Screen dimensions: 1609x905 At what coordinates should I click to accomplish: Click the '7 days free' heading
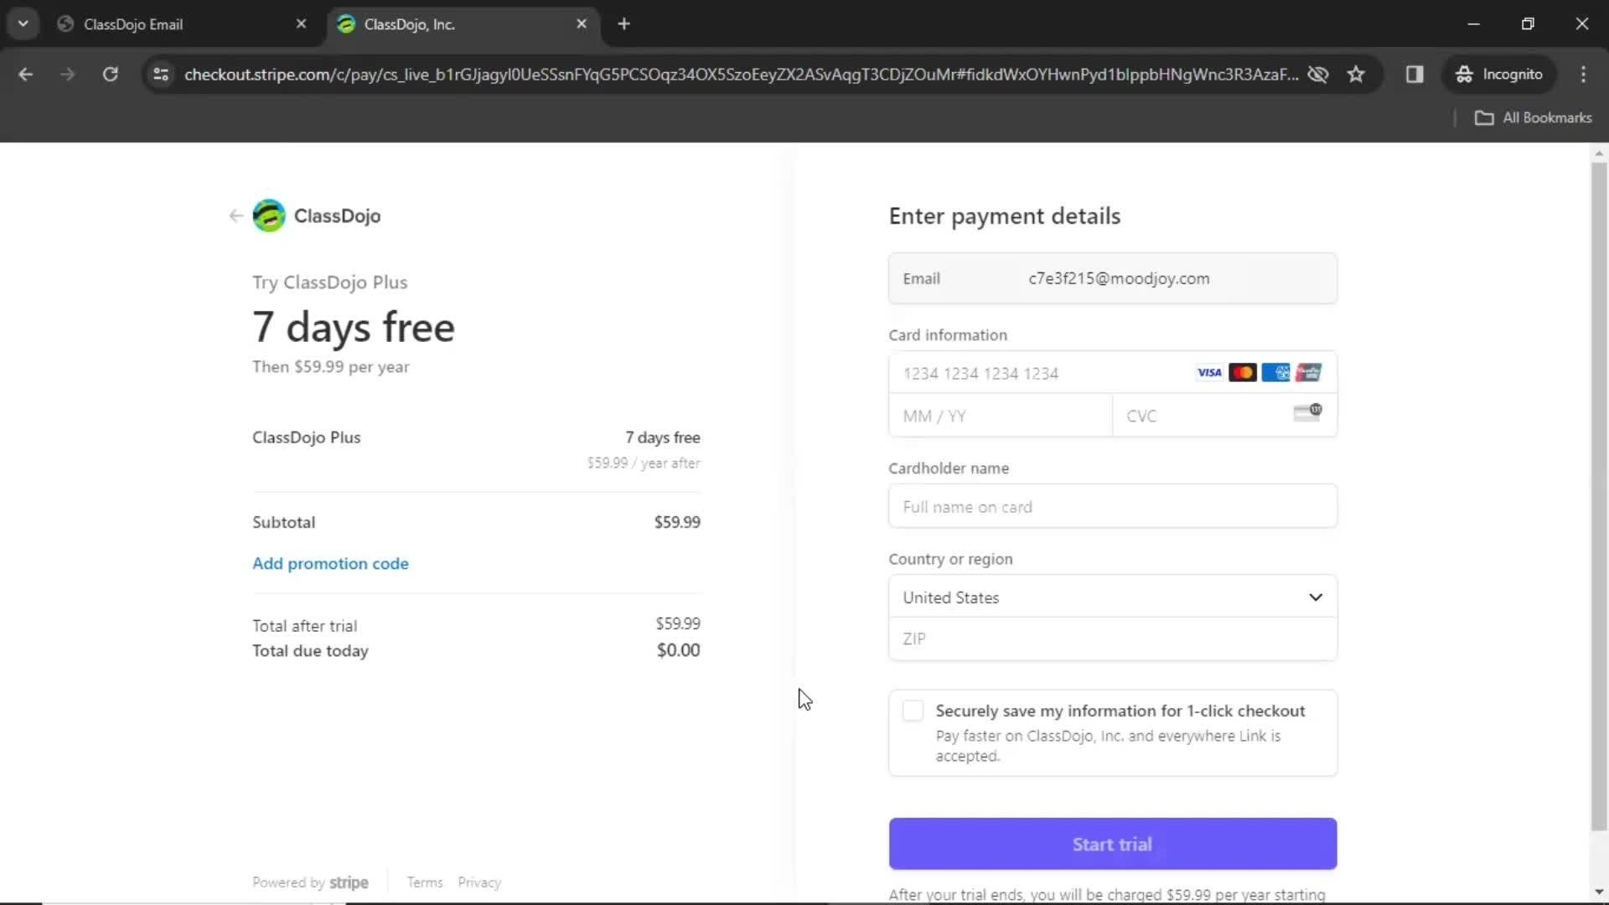[x=354, y=327]
